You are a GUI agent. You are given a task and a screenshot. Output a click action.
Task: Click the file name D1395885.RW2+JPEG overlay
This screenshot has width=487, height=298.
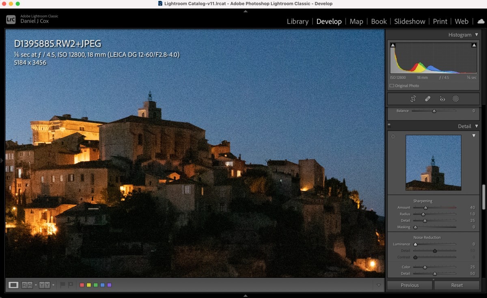(x=58, y=44)
